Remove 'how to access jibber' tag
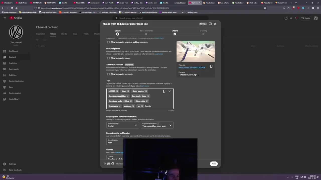The image size is (321, 180). tap(127, 96)
